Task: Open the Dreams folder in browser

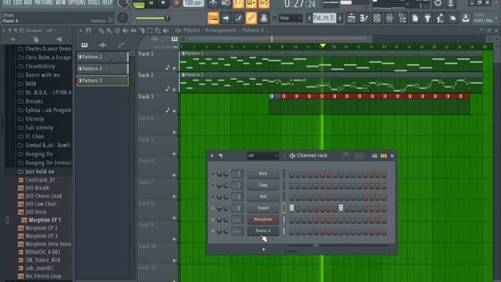Action: 34,101
